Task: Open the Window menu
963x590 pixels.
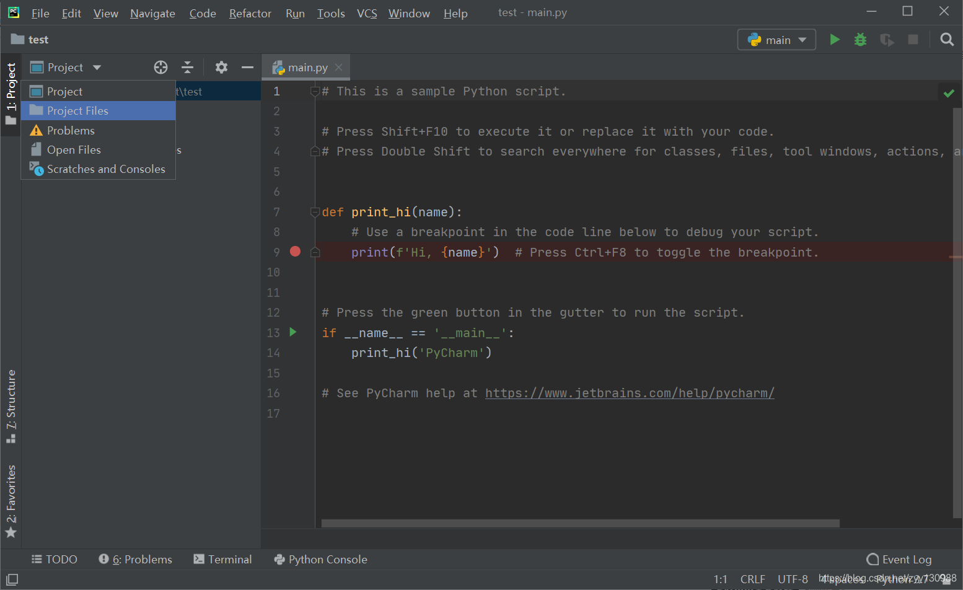Action: pos(409,13)
